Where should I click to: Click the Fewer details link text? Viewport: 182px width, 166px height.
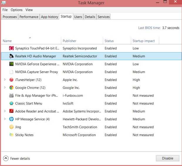(20, 159)
